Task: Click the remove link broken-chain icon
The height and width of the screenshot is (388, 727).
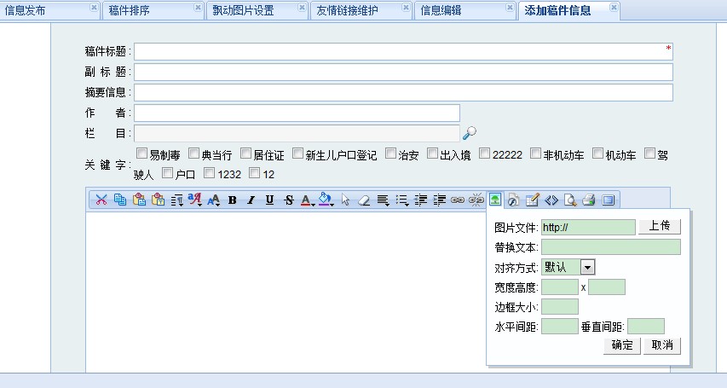Action: point(476,200)
